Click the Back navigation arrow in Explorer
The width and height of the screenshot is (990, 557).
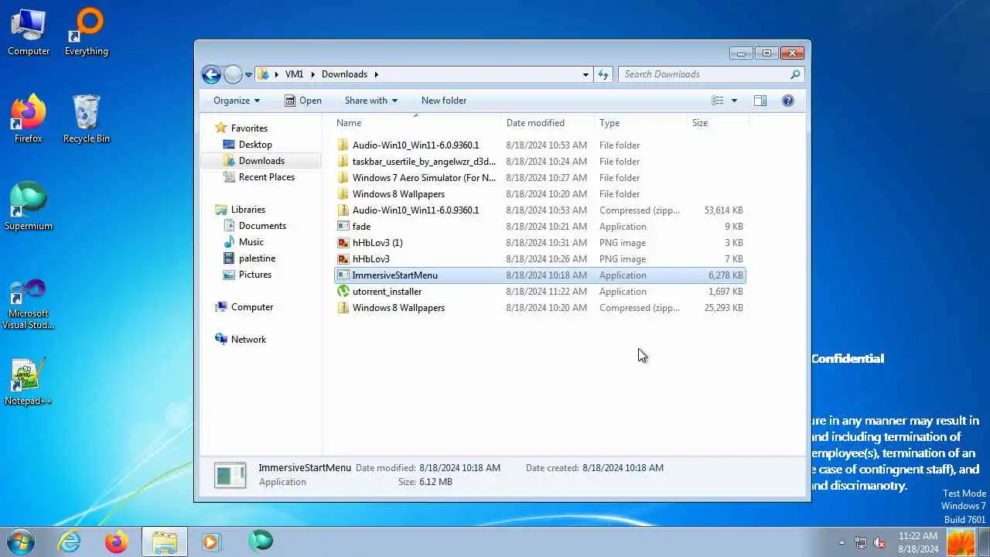pyautogui.click(x=211, y=74)
